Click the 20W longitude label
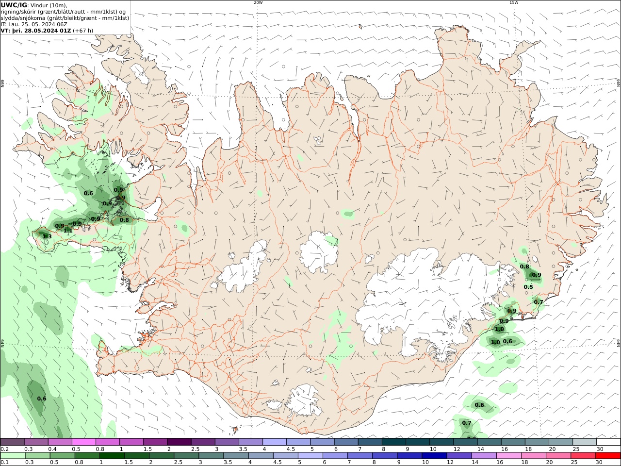 point(258,2)
